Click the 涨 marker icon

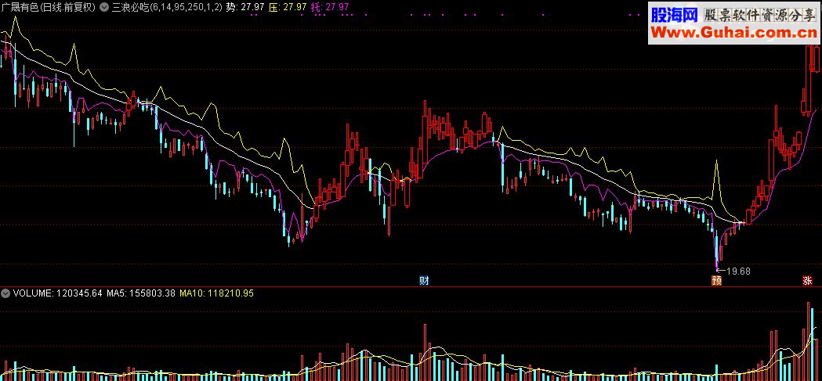coord(807,281)
